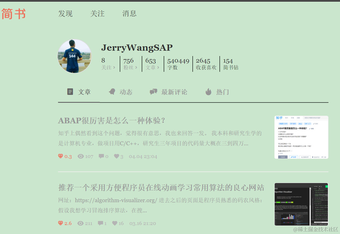Open the 756 粉丝 followers list
Image resolution: width=340 pixels, height=234 pixels.
(130, 64)
